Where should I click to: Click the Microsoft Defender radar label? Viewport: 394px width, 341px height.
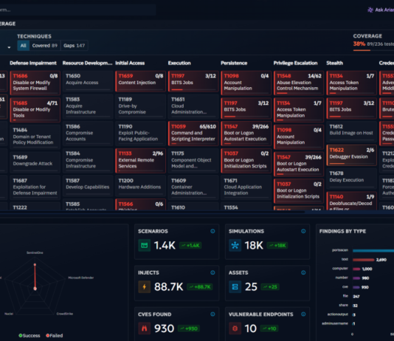81,278
